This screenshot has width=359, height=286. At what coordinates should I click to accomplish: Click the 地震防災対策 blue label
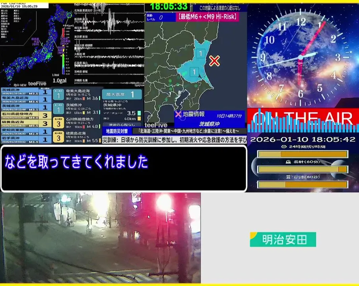point(117,131)
